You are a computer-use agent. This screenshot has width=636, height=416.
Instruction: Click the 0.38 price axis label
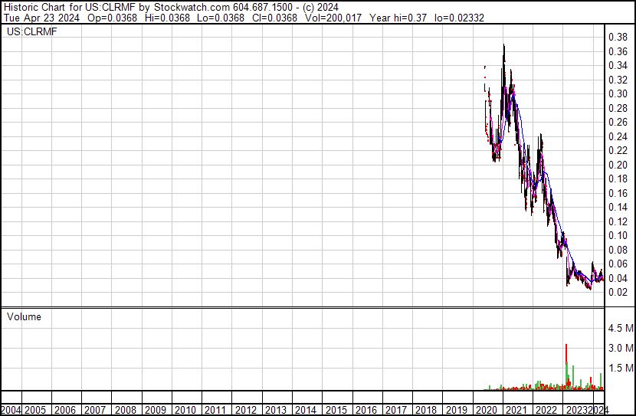(x=618, y=38)
